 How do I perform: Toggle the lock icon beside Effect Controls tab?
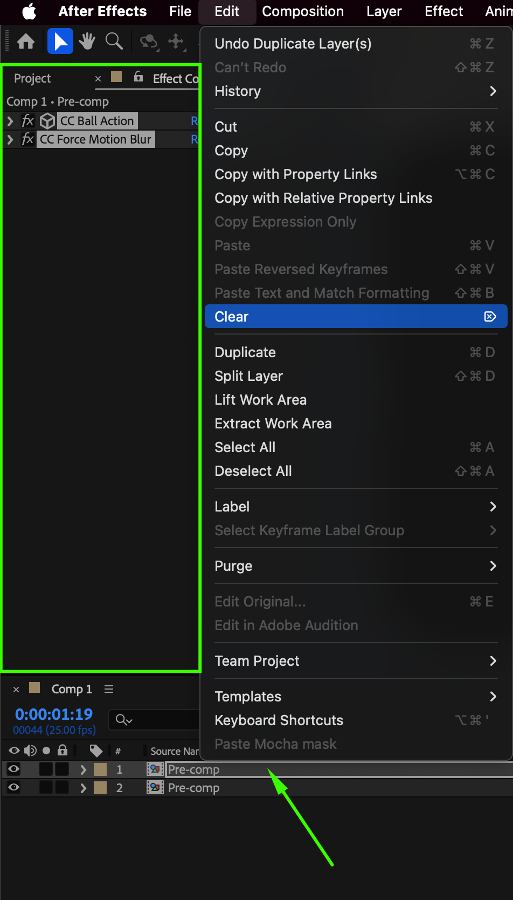(138, 77)
